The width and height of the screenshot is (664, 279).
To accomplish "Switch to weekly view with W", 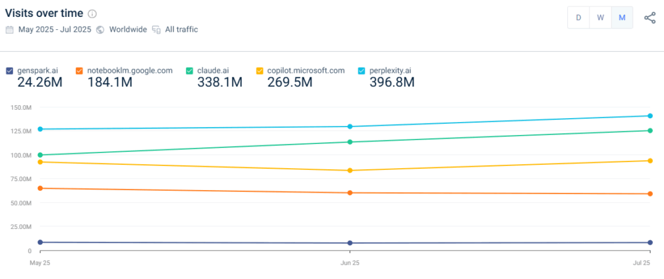I will pyautogui.click(x=600, y=18).
